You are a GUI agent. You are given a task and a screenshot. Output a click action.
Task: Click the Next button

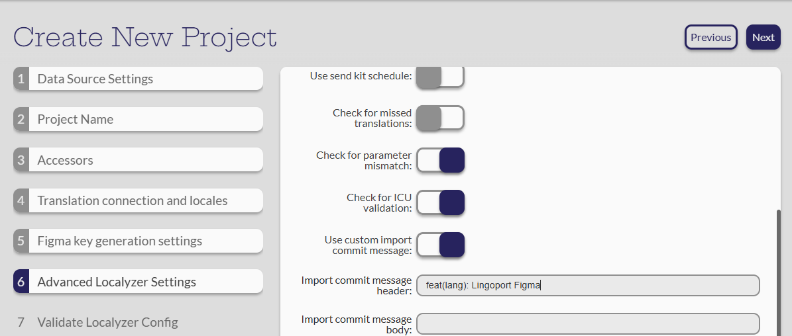763,37
